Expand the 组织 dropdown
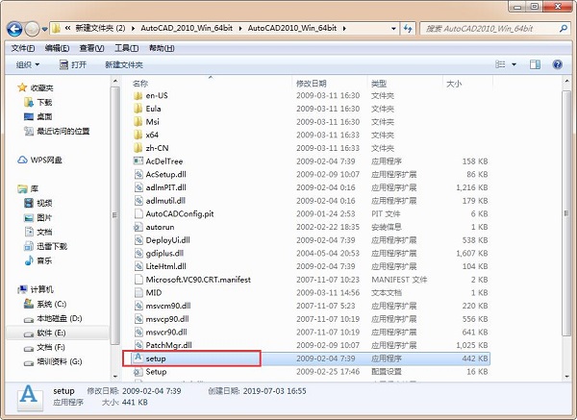Screen dimensions: 577x420 28,65
